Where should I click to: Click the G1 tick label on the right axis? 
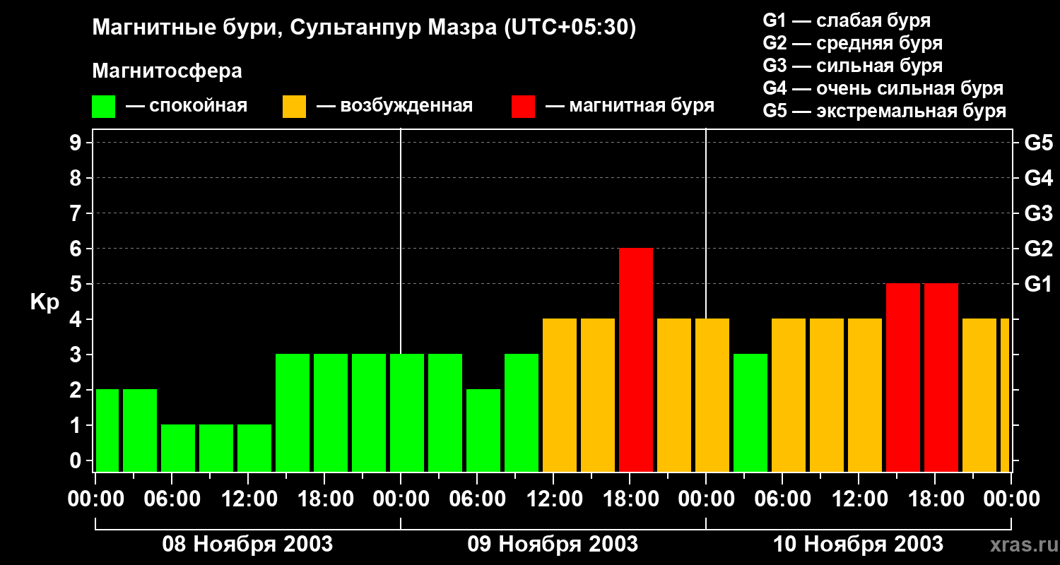click(x=1038, y=284)
